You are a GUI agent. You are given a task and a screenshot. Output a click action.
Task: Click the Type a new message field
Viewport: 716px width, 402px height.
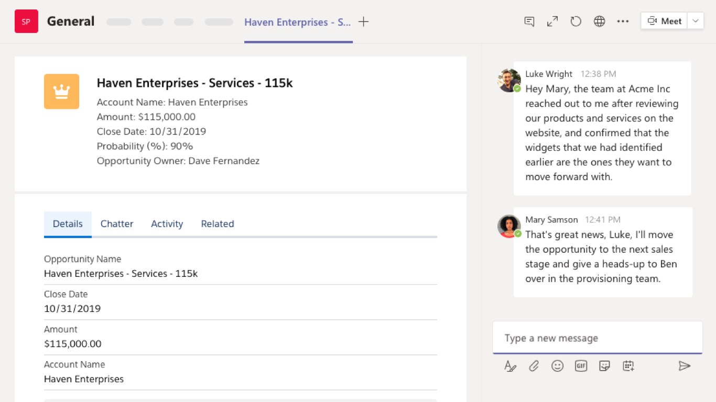[598, 338]
